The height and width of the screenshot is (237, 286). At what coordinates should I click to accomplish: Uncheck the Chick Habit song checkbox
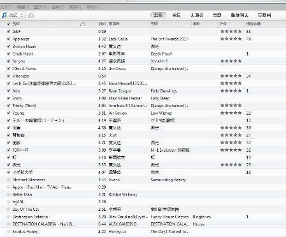coord(8,54)
